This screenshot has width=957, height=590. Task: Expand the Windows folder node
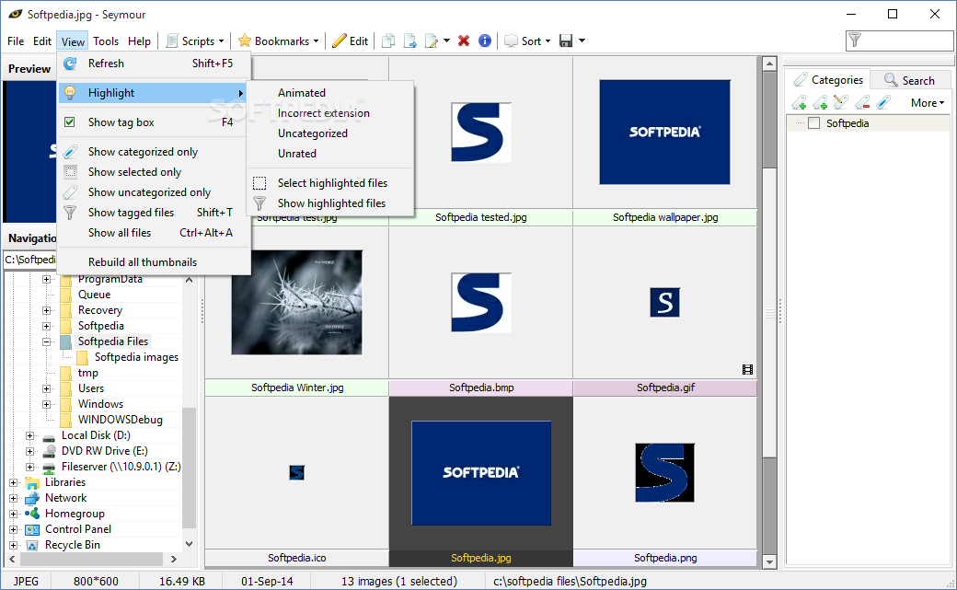click(46, 404)
